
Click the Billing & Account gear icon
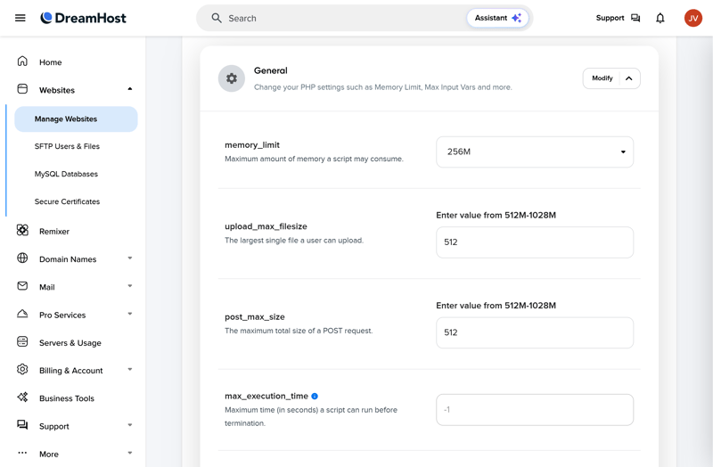pyautogui.click(x=22, y=369)
